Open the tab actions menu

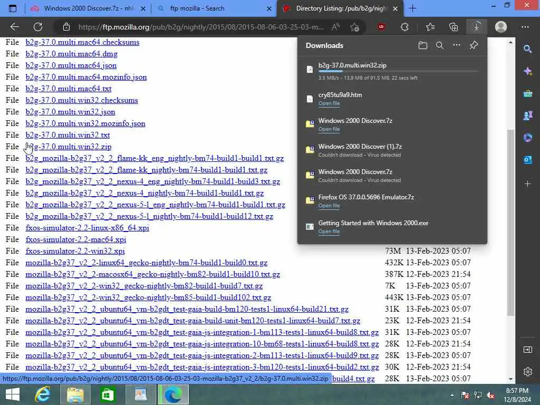(x=13, y=8)
